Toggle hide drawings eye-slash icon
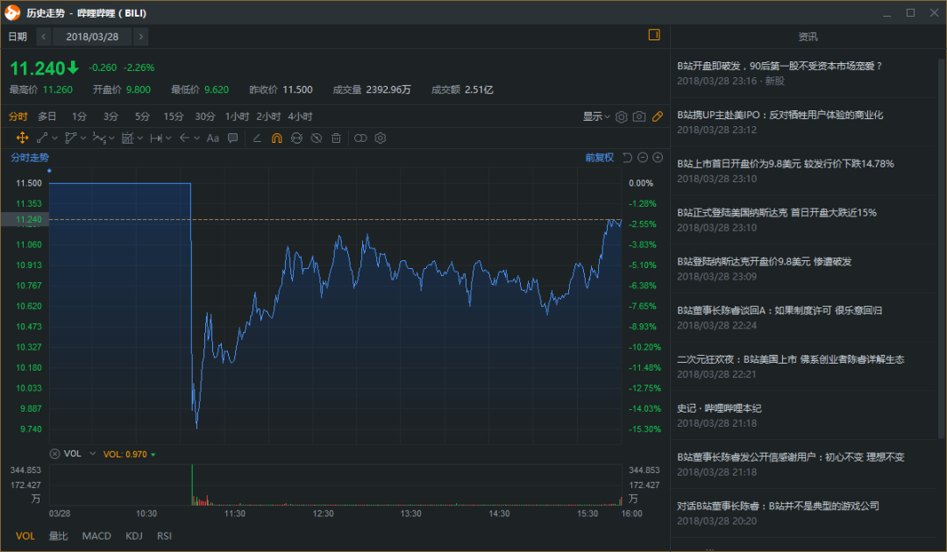 point(317,138)
